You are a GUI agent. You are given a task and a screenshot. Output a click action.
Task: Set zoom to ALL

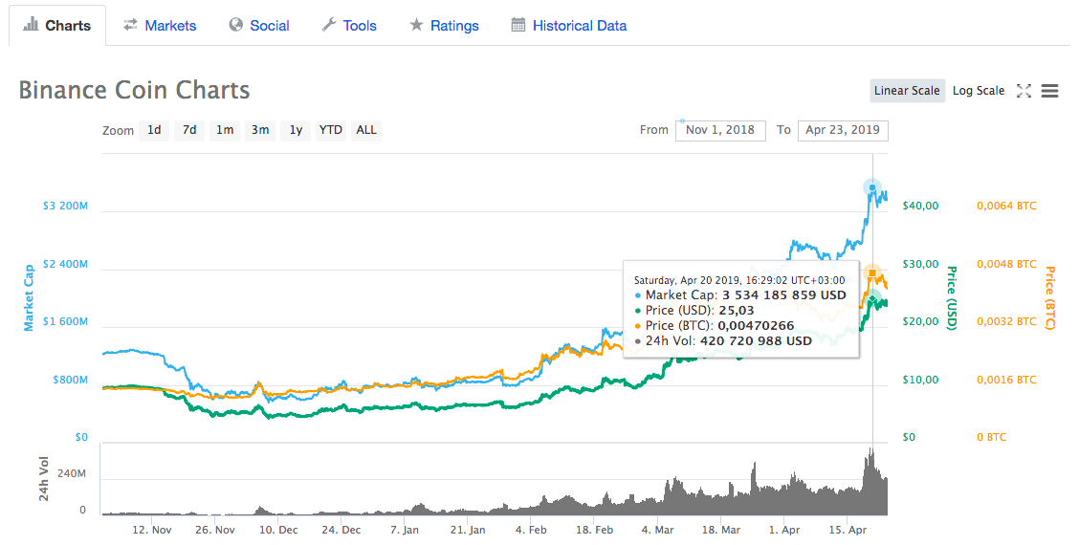tap(366, 130)
